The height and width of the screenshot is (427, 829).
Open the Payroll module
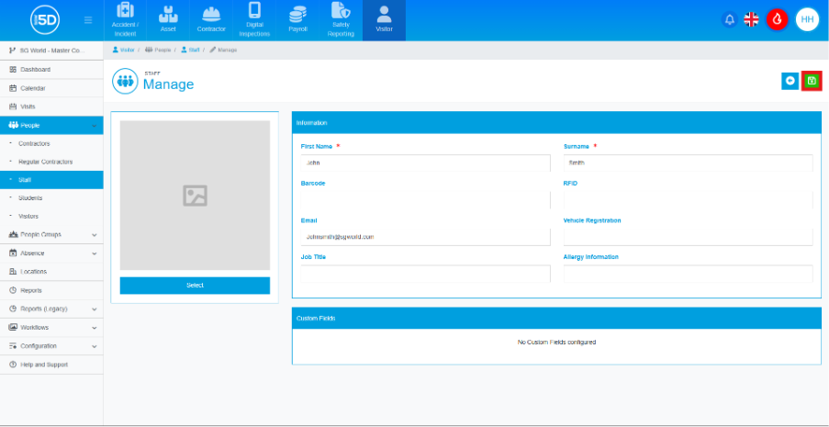[x=297, y=20]
